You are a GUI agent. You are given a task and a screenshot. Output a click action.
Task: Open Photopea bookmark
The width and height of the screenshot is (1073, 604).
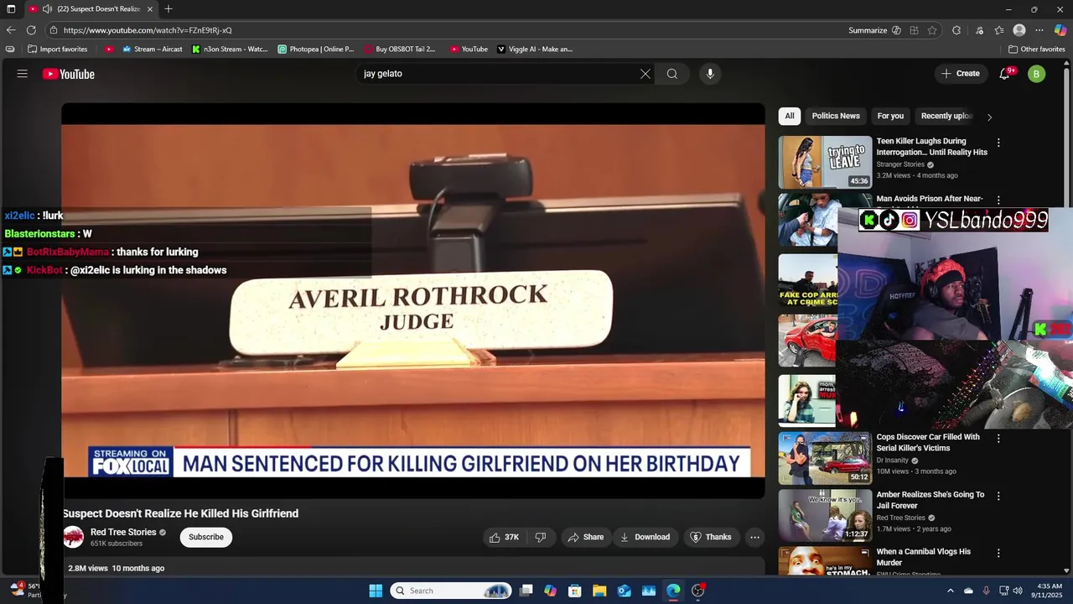tap(316, 49)
